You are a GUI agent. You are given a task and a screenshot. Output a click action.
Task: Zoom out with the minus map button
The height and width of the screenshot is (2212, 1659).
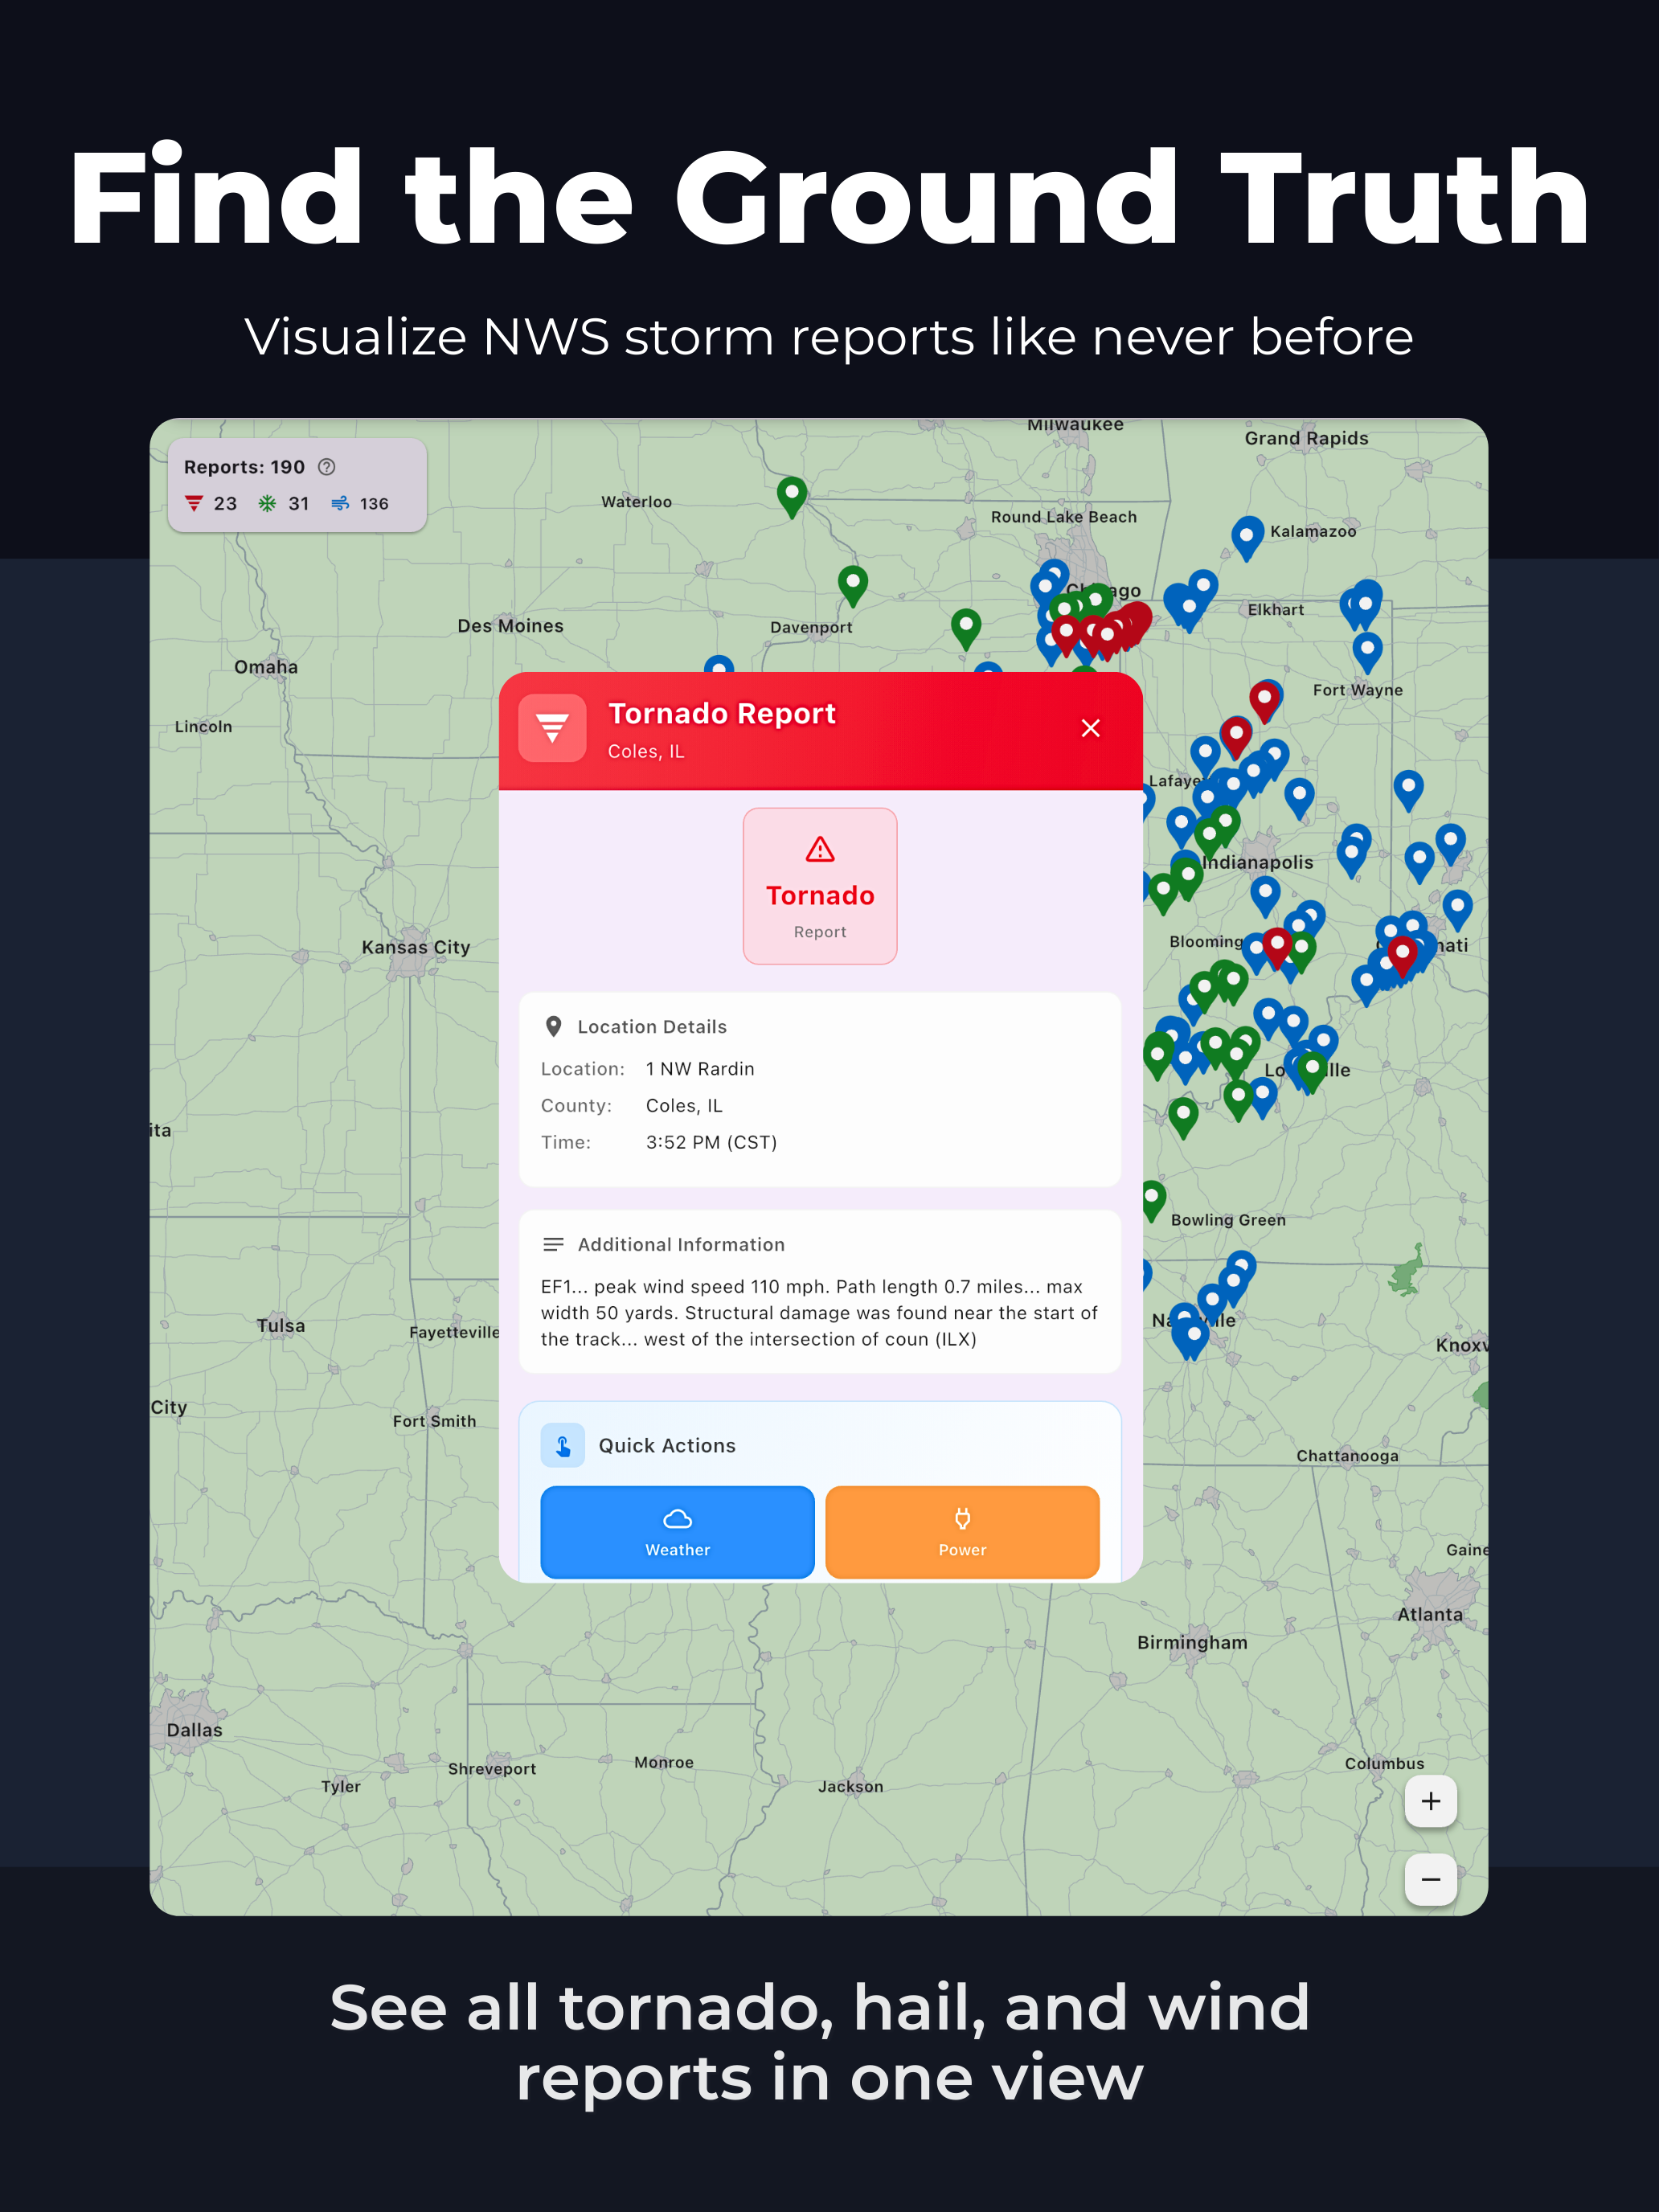click(x=1430, y=1880)
